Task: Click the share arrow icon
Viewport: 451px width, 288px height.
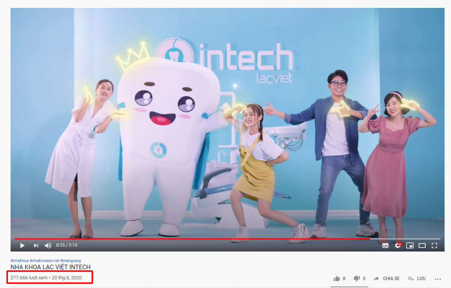Action: pos(376,278)
